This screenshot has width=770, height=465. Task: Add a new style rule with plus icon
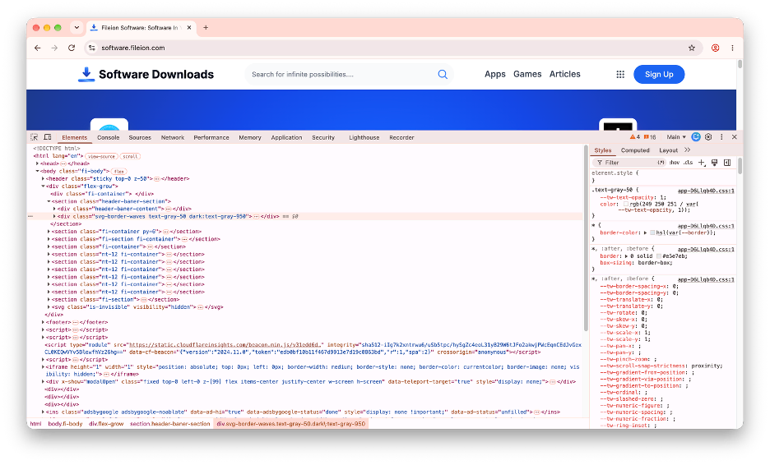click(702, 163)
